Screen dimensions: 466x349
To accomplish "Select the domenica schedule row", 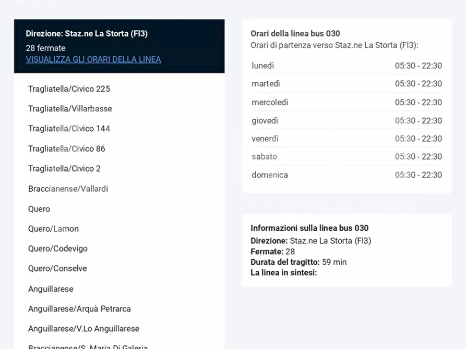I will coord(346,175).
